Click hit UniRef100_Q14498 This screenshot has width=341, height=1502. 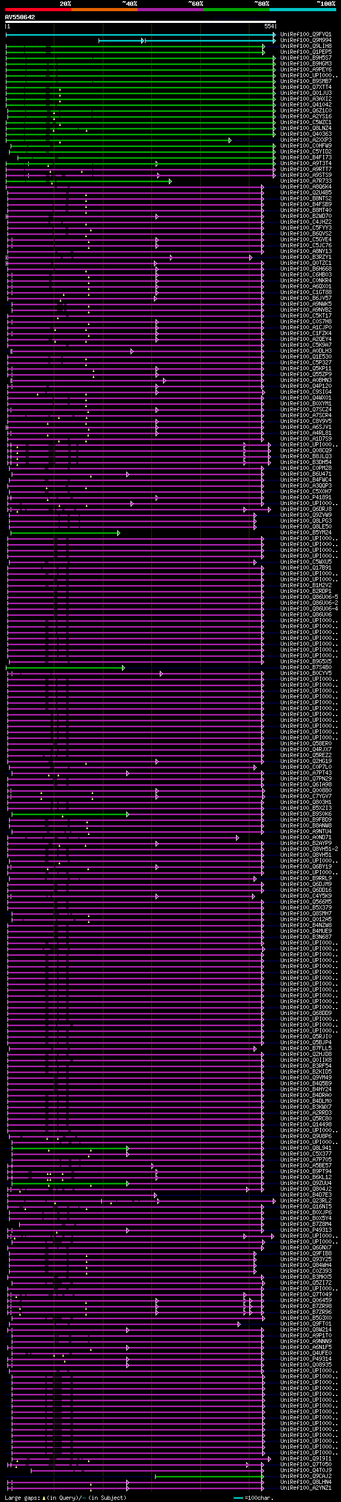(306, 1124)
